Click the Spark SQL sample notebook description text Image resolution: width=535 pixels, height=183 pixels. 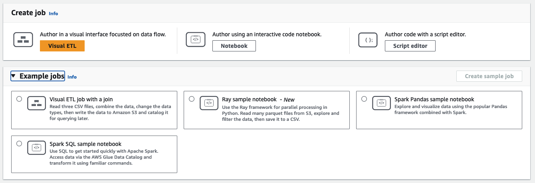pyautogui.click(x=104, y=157)
